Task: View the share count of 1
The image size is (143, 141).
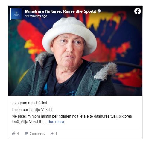Action: (56, 133)
